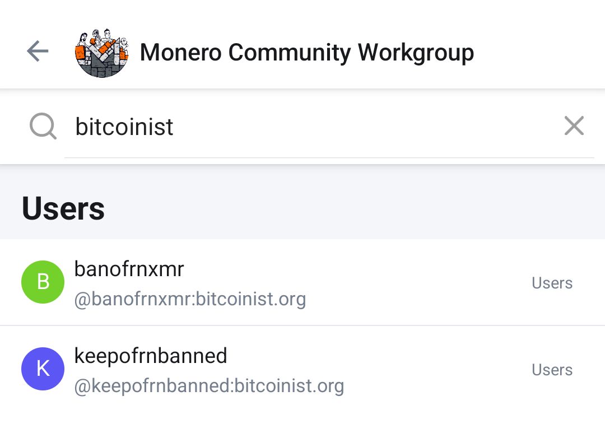
Task: Click the bold "Users" section heading
Action: pos(63,208)
